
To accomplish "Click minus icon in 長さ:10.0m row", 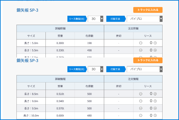I will click(141, 116).
